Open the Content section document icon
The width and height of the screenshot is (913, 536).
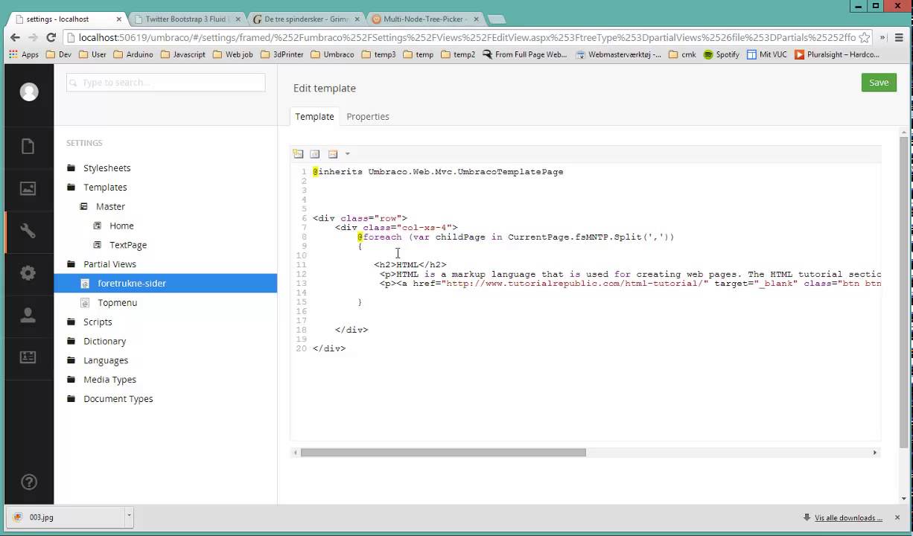click(x=28, y=146)
